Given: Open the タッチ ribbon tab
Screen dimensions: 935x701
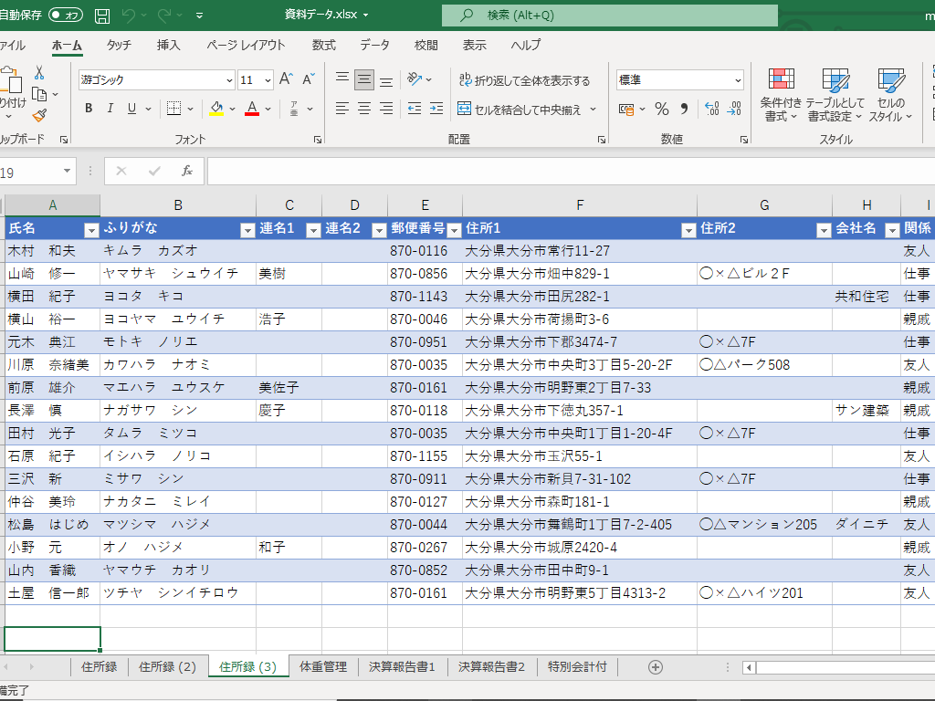Looking at the screenshot, I should coord(119,46).
